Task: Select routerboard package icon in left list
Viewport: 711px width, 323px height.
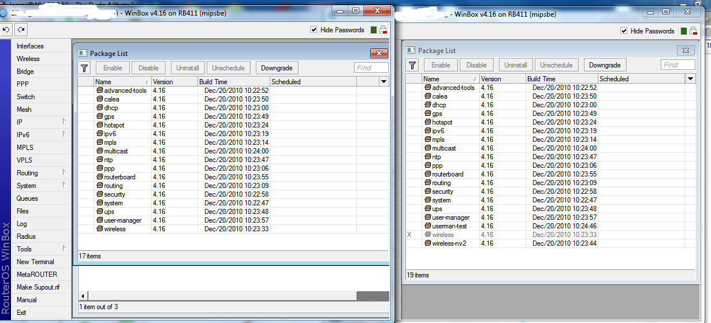Action: 99,177
